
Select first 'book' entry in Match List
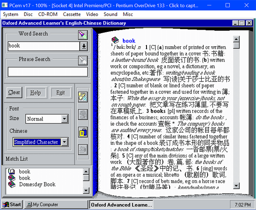(x=24, y=171)
